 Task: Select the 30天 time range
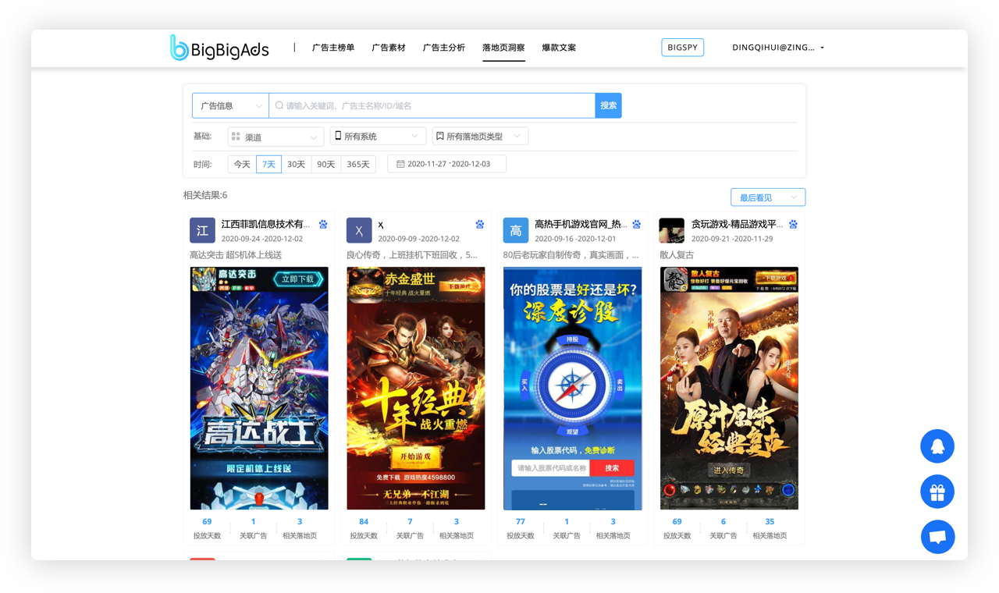[296, 164]
